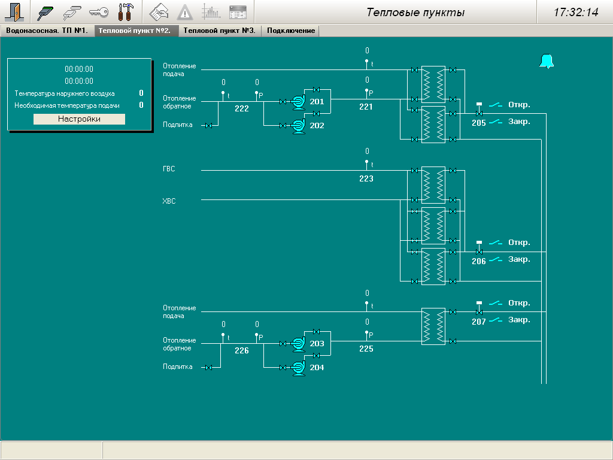Select pump 201

tap(298, 102)
